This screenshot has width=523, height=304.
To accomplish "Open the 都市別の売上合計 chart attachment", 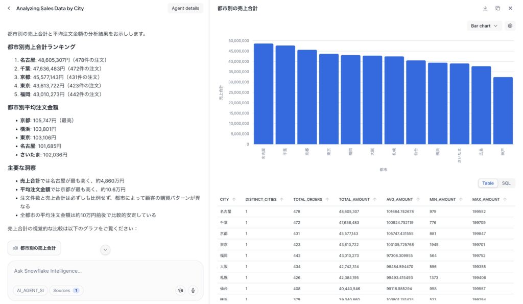I will coord(34,248).
